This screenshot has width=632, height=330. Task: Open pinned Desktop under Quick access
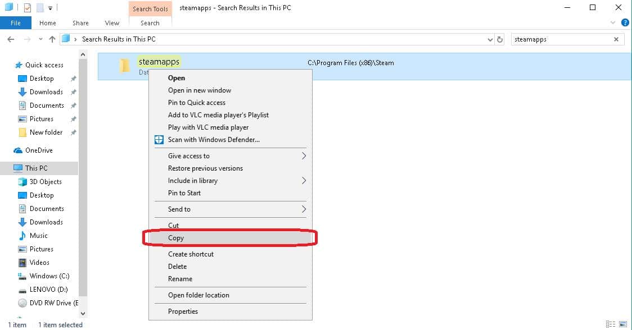click(42, 79)
